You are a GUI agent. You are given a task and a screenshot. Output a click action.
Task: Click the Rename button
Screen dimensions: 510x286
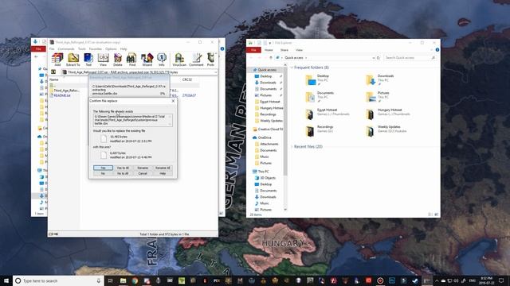tap(143, 168)
